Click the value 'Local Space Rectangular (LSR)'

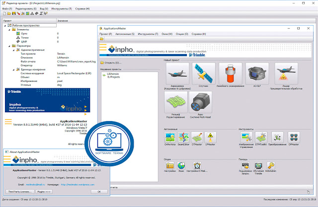(x=74, y=73)
